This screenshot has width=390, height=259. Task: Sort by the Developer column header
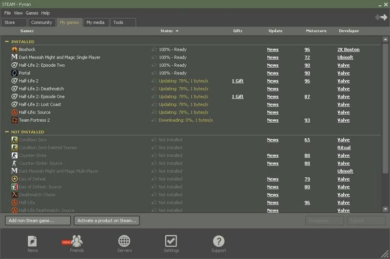tap(349, 31)
